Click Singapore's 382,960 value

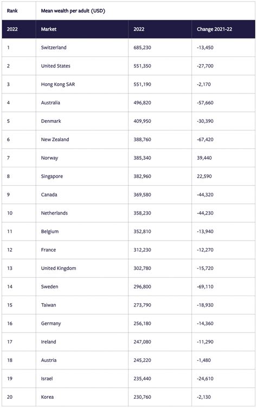[x=142, y=176]
